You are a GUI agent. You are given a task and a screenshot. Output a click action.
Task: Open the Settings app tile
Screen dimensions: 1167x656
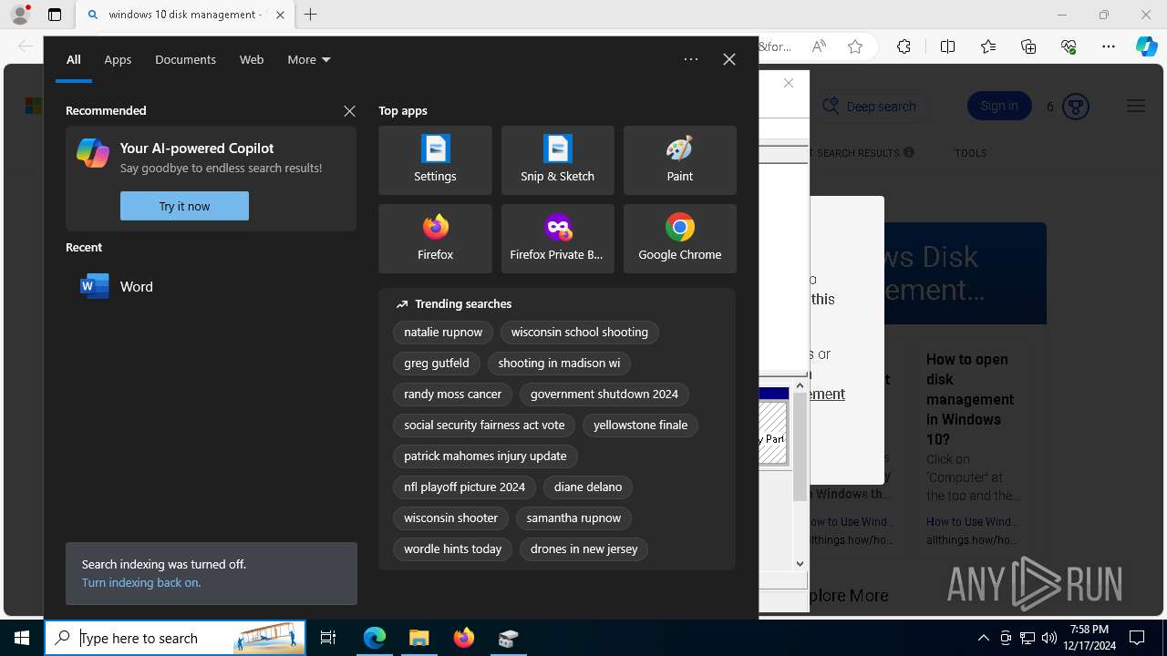tap(435, 160)
